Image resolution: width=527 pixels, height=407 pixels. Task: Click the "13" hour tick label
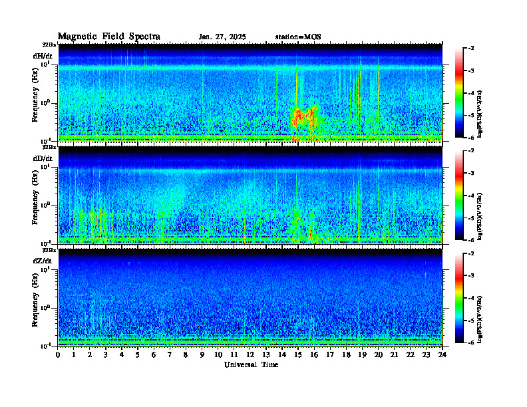click(266, 355)
